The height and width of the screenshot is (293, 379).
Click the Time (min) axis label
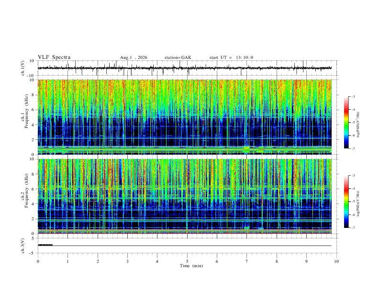click(191, 266)
